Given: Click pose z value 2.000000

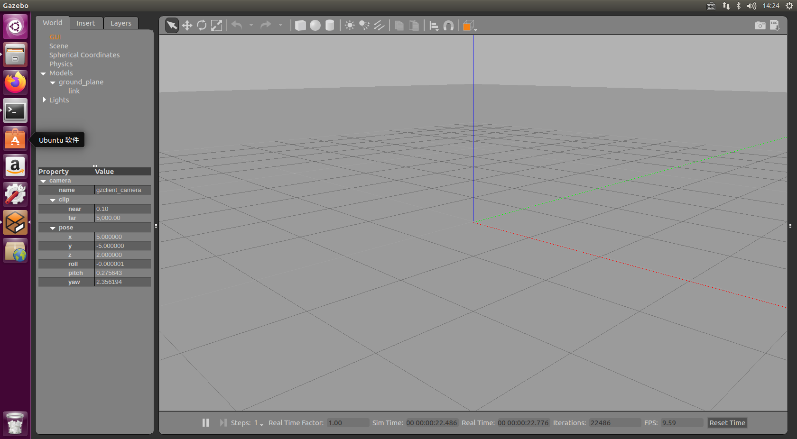Looking at the screenshot, I should (x=122, y=255).
